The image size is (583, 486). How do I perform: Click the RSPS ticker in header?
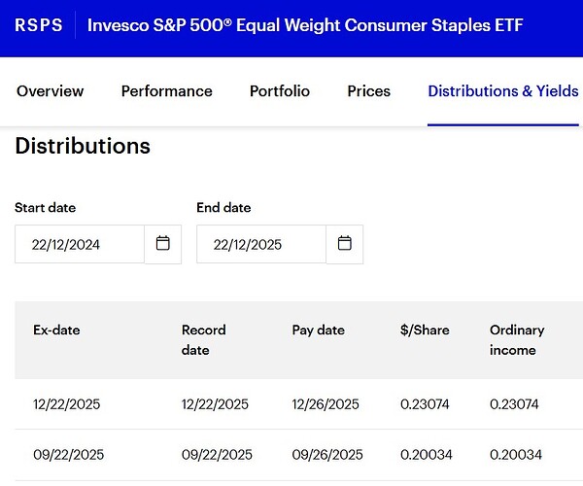pyautogui.click(x=39, y=25)
